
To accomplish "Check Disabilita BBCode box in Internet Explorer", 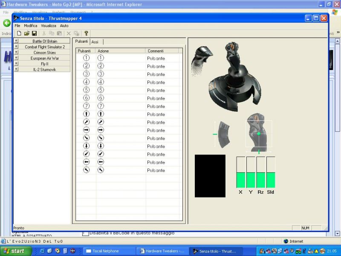I will point(86,233).
